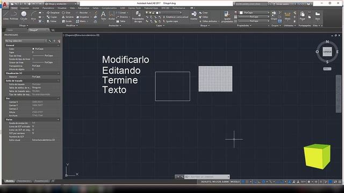This screenshot has height=193, width=344.
Task: Click the Medir utility tool
Action: coord(288,16)
